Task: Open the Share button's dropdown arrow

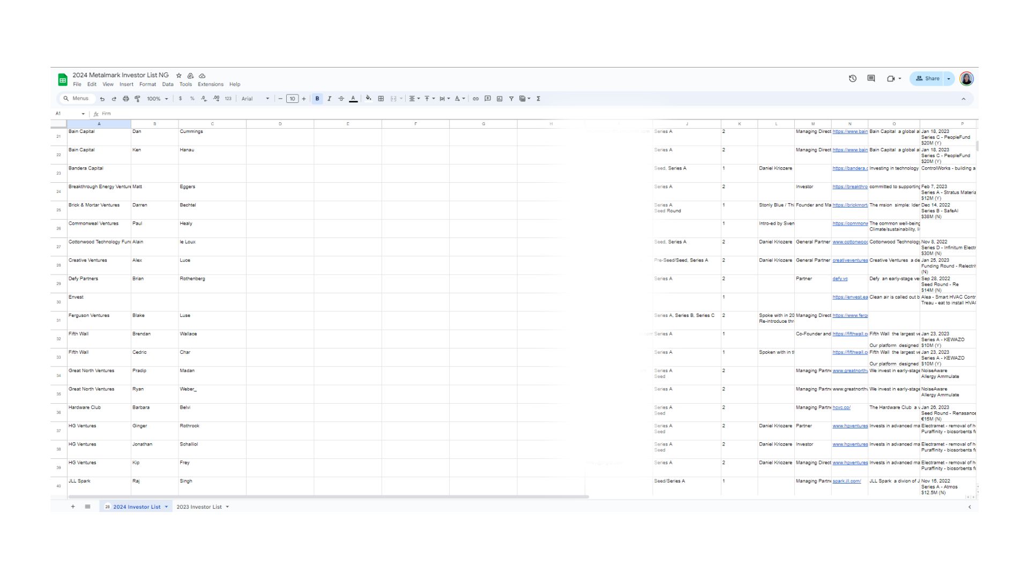Action: point(949,79)
